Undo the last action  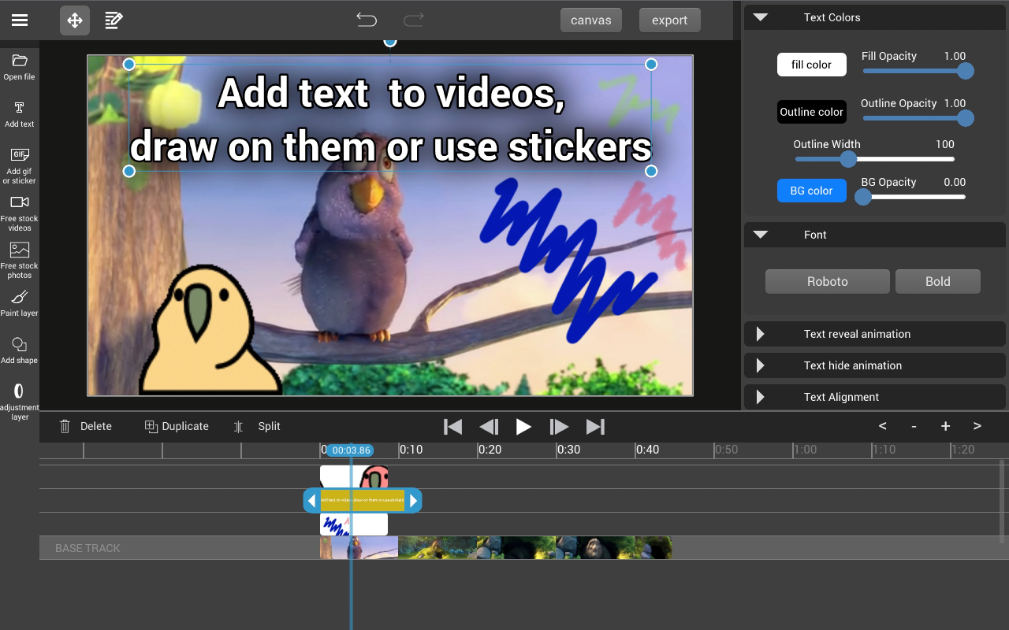click(367, 20)
